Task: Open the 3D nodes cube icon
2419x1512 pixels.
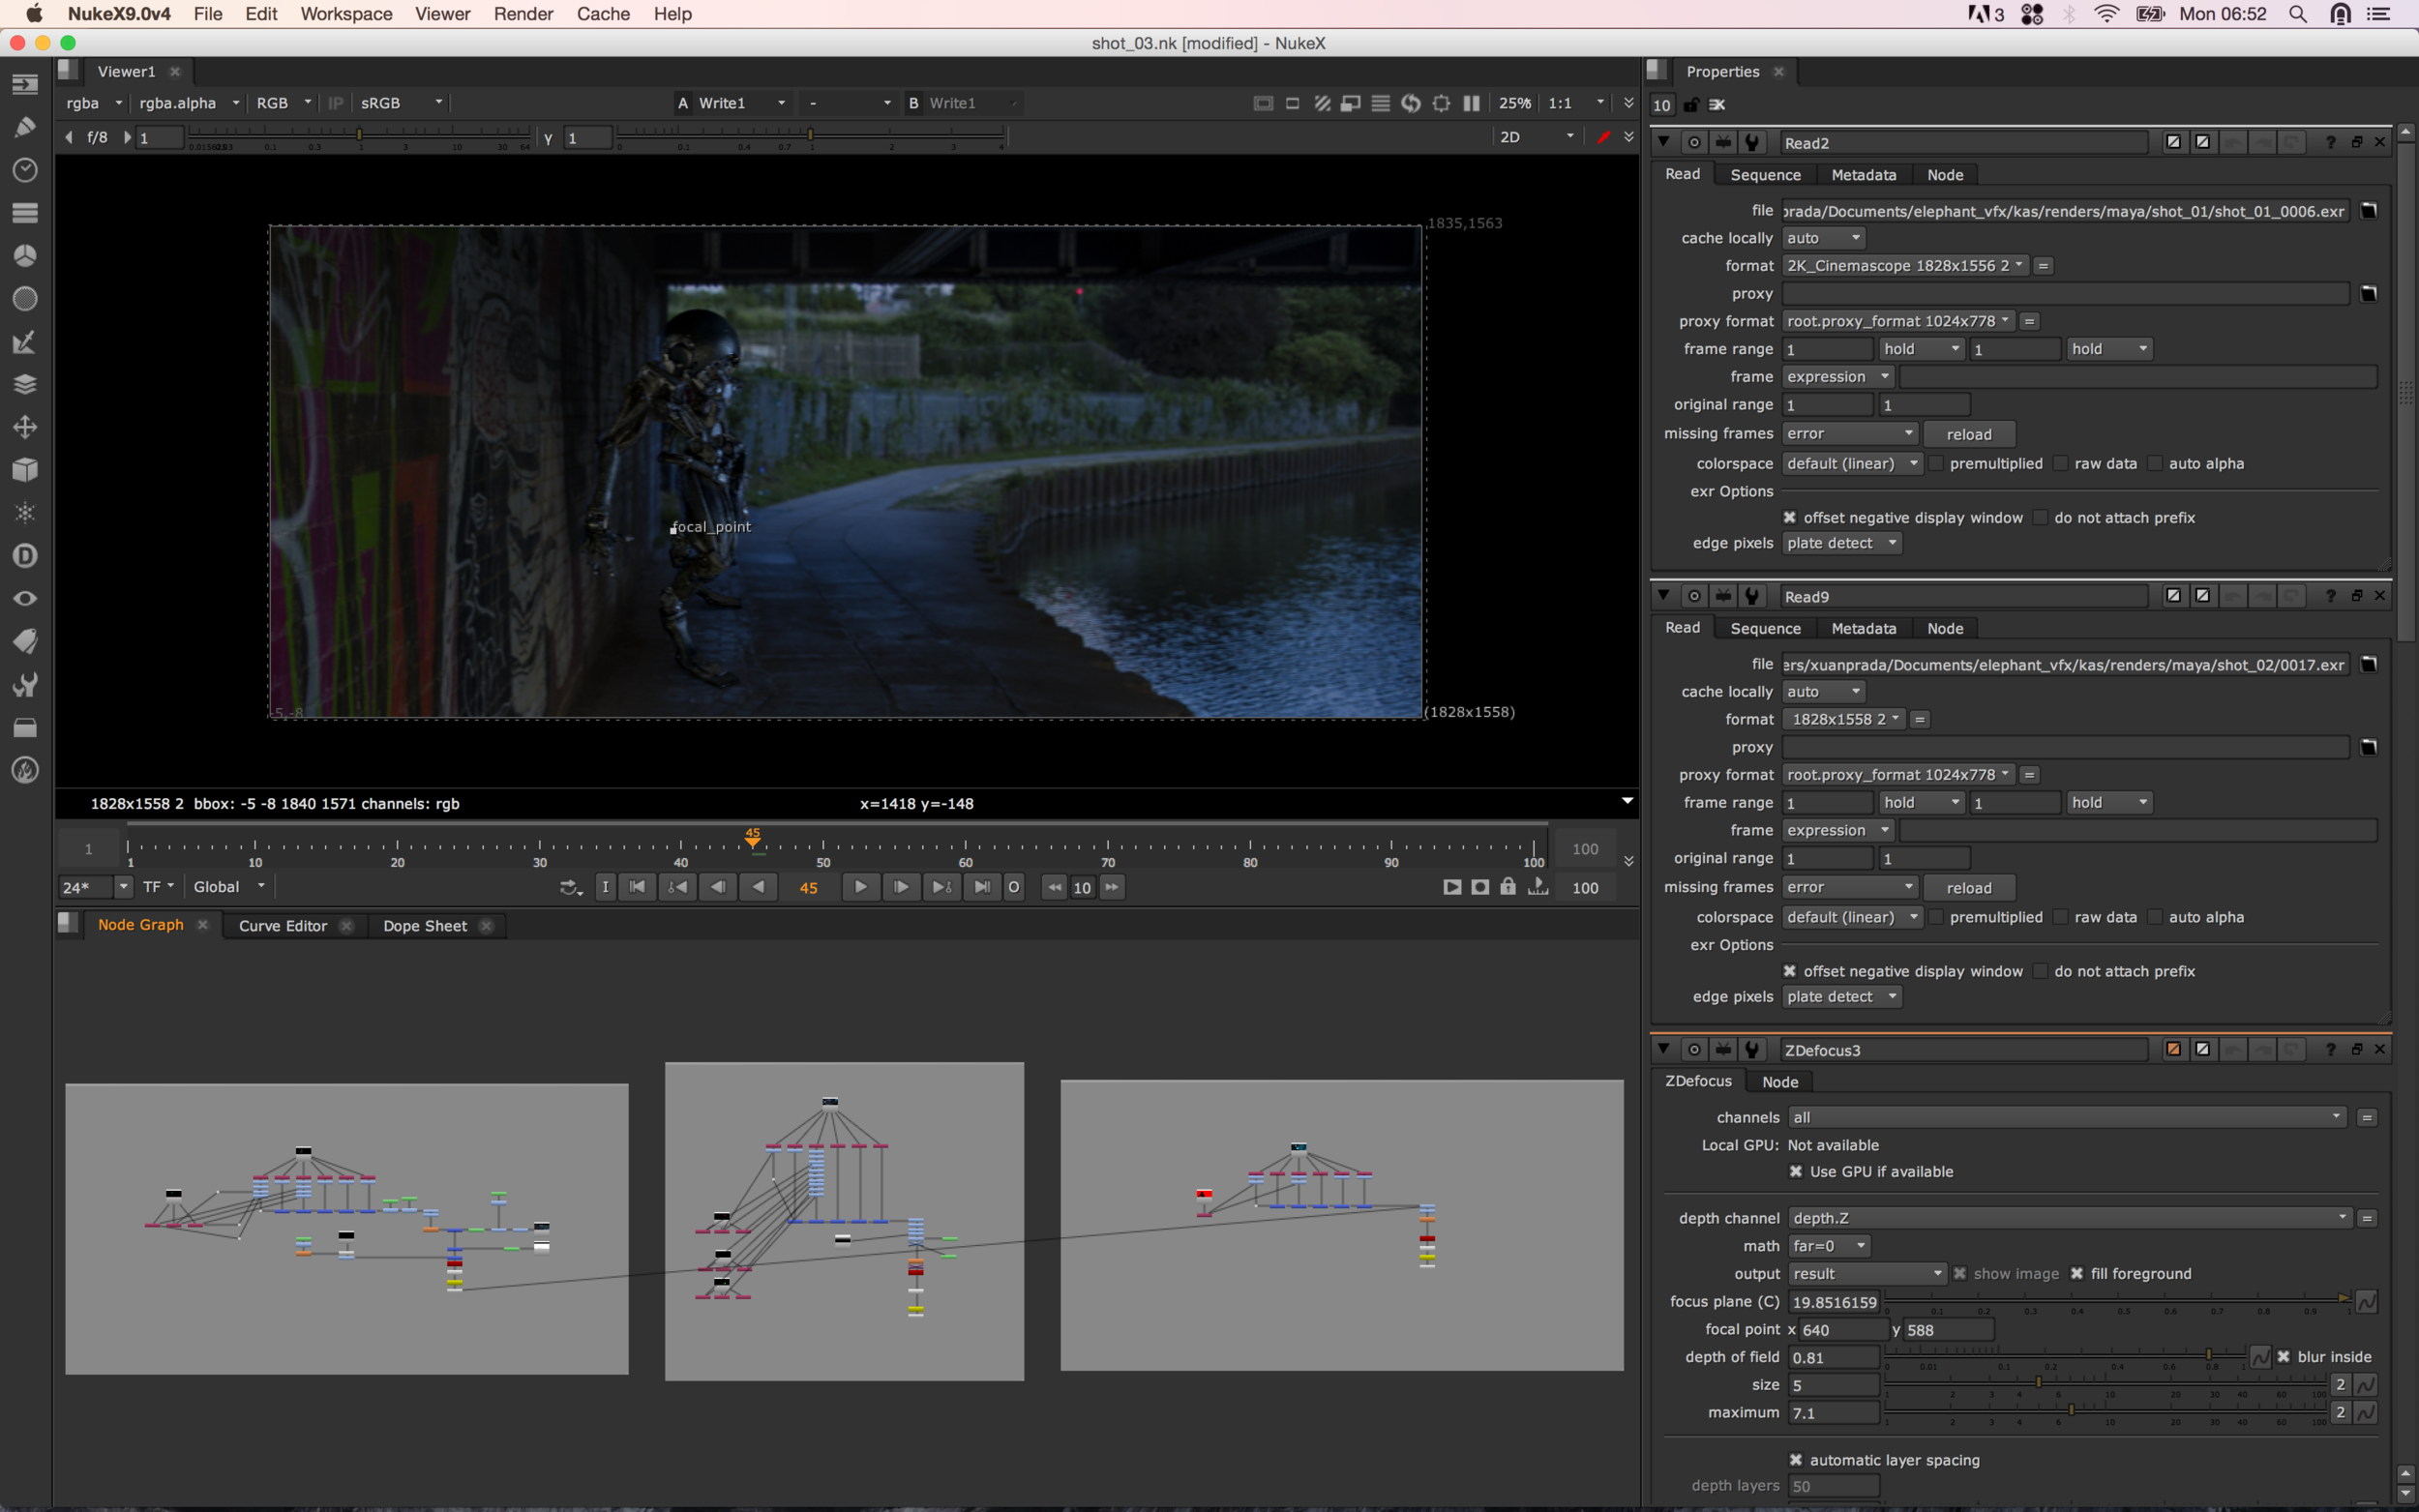Action: (25, 470)
